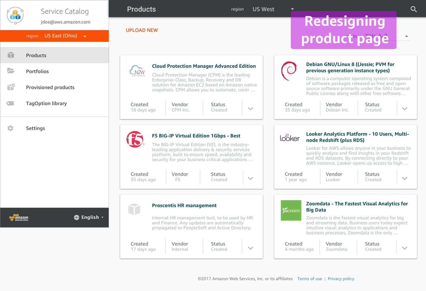The width and height of the screenshot is (426, 291).
Task: Click the green Zoomdata logo
Action: 291,210
